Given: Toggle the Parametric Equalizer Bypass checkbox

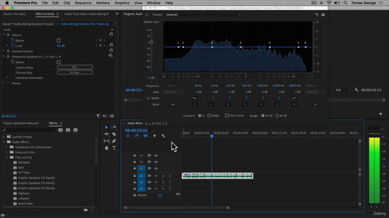Looking at the screenshot, I should 59,62.
